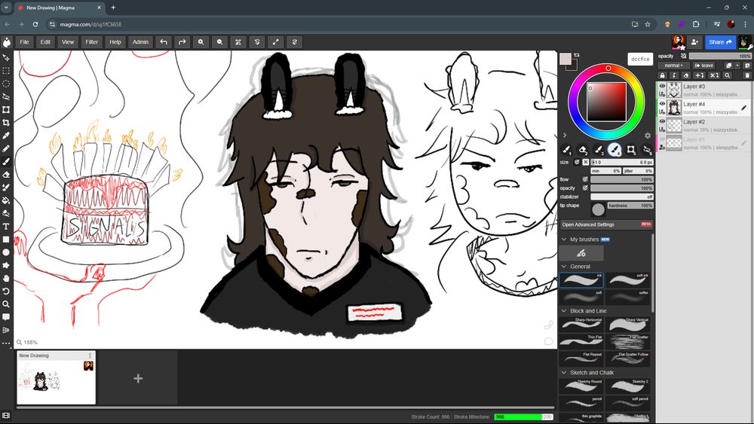Select the star/polygon shape tool

[x=6, y=266]
